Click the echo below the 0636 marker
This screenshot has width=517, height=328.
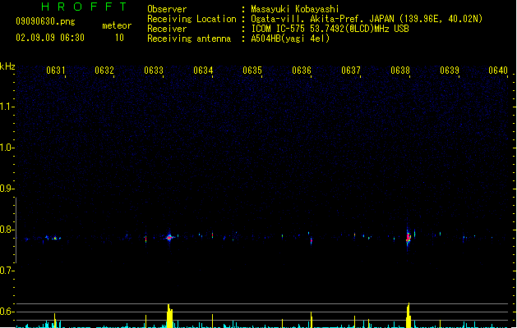tap(312, 241)
